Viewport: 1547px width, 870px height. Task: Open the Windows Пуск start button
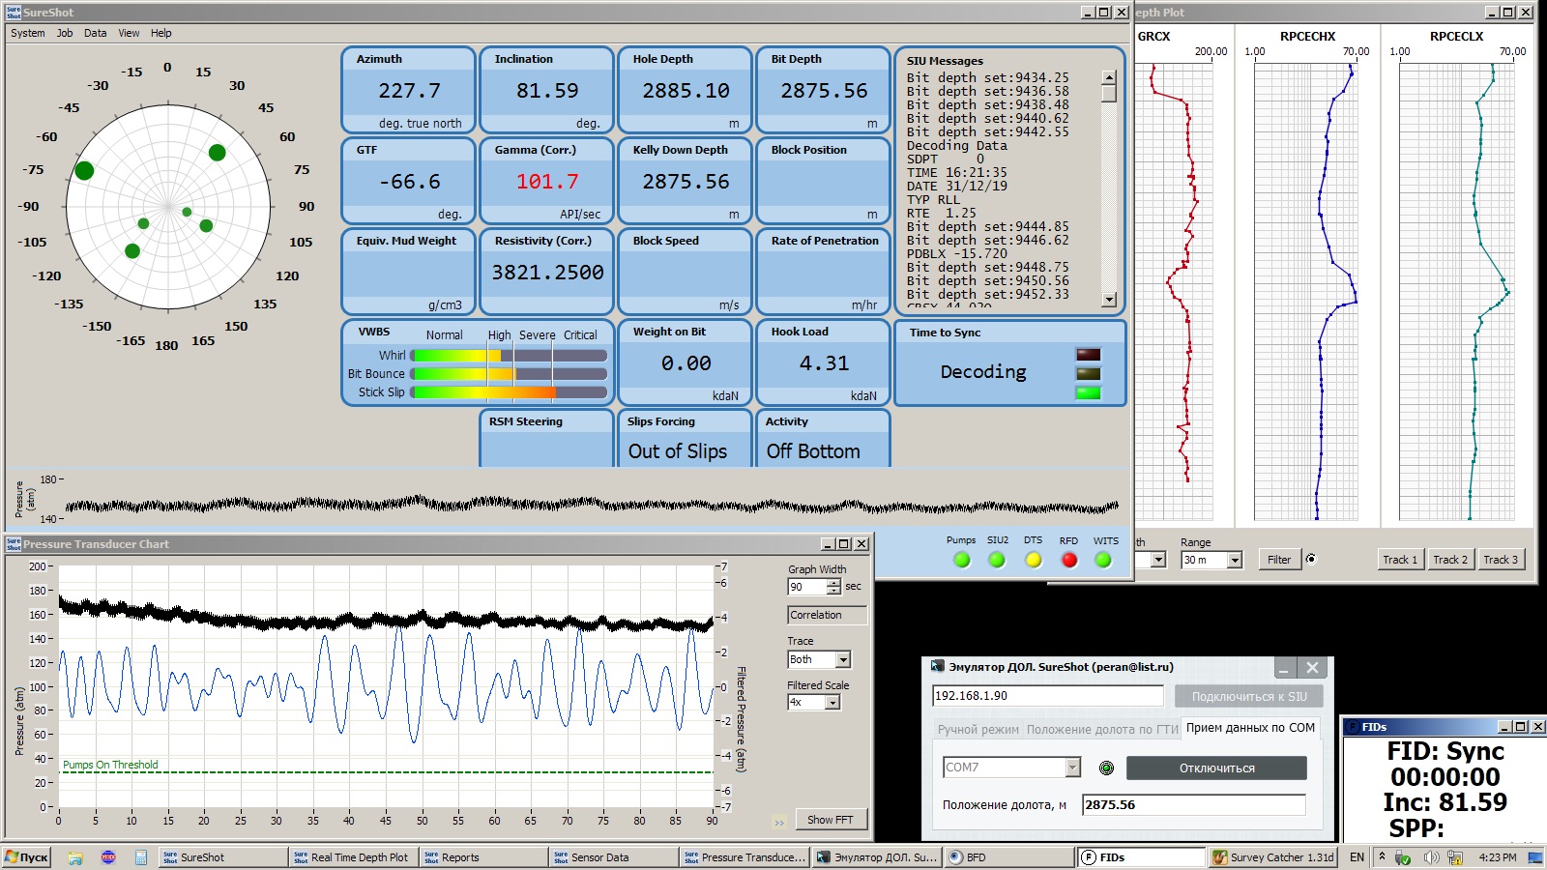[x=27, y=857]
